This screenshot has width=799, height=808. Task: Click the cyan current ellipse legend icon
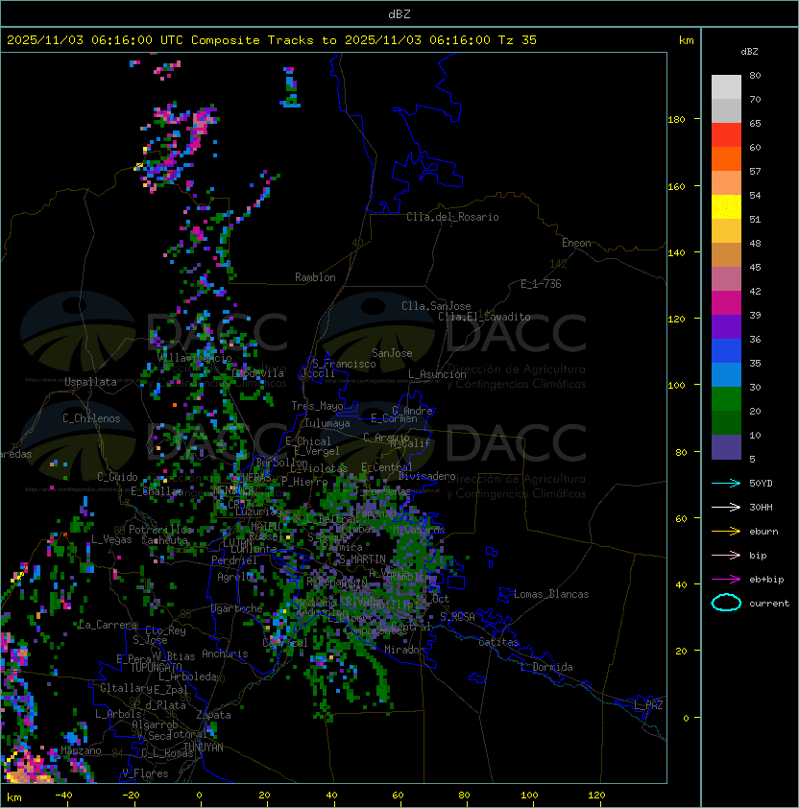click(x=726, y=603)
